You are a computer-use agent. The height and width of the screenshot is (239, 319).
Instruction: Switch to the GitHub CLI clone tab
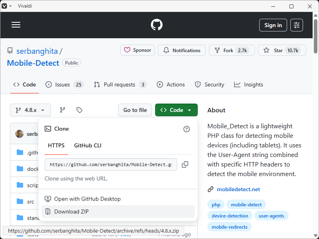click(x=88, y=145)
